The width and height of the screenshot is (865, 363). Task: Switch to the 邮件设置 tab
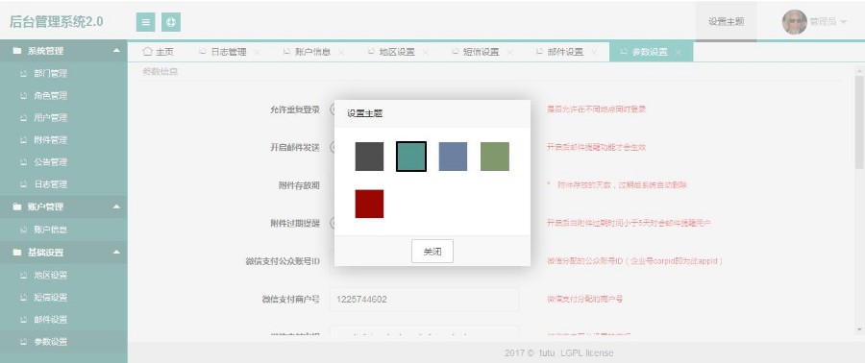pos(565,52)
